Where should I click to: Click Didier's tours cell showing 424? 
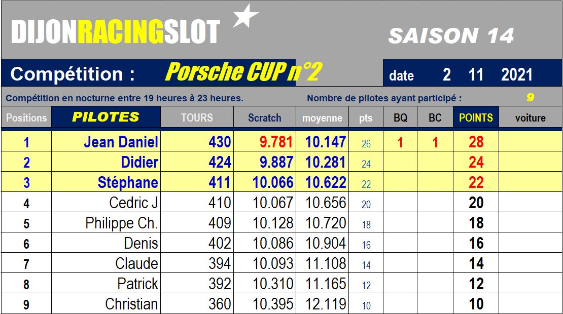[x=197, y=162]
